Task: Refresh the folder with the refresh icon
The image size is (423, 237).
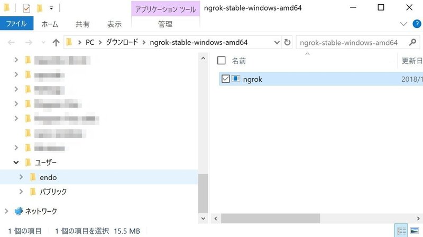Action: pyautogui.click(x=287, y=42)
